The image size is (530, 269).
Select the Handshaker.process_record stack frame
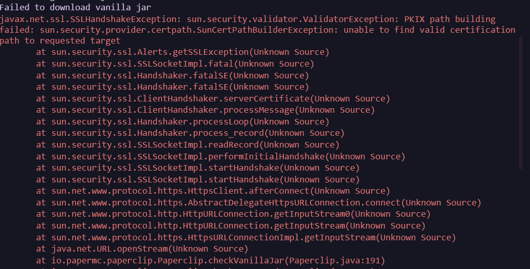[190, 133]
